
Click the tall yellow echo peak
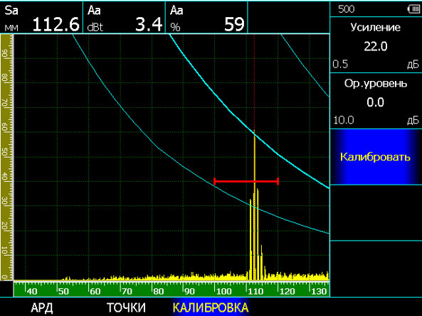click(254, 207)
